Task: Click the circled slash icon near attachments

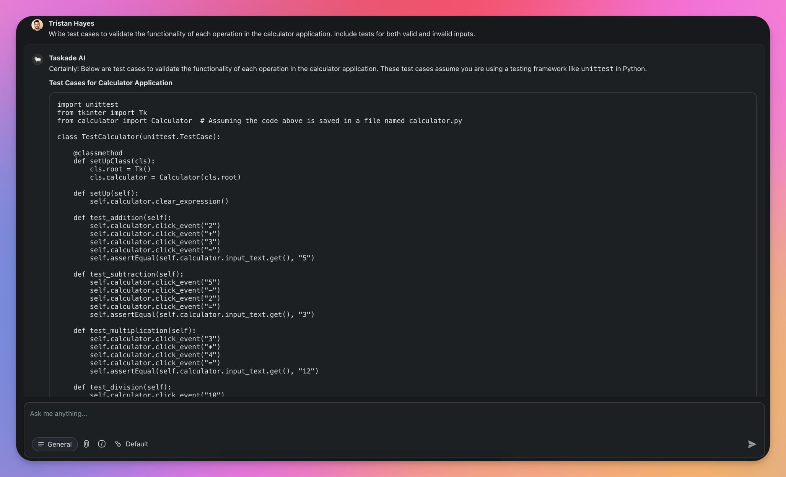Action: [101, 444]
